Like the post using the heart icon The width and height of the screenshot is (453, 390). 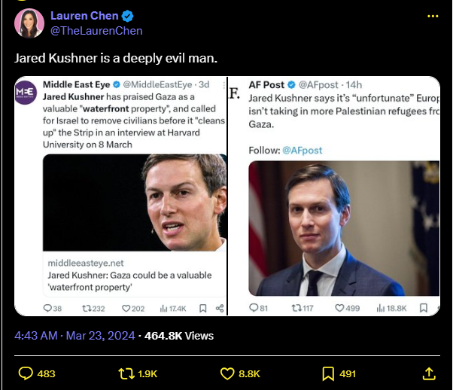[228, 373]
